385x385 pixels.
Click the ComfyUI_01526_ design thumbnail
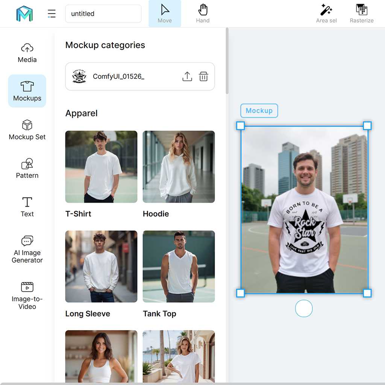click(79, 76)
